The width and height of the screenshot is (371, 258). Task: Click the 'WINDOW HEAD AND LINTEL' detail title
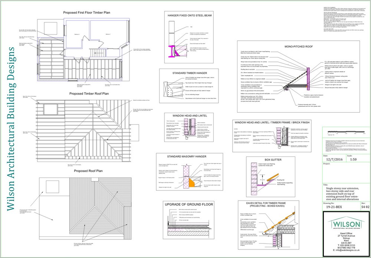(x=190, y=116)
